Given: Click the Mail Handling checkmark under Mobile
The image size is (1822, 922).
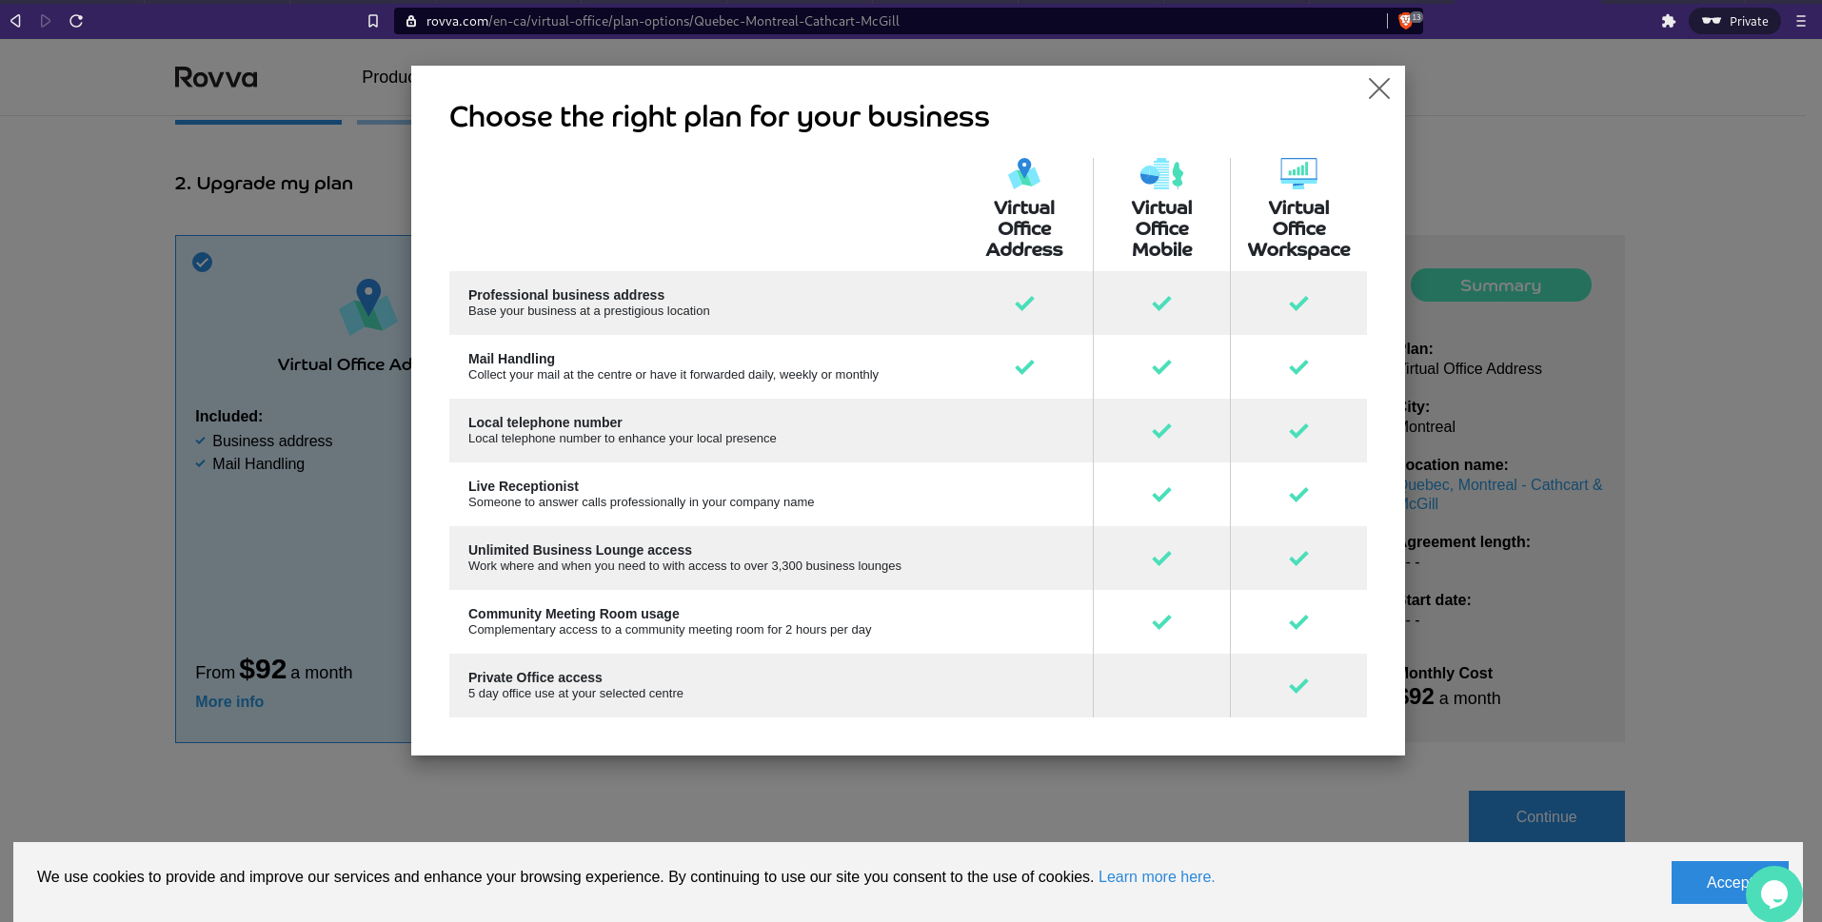Looking at the screenshot, I should click(1160, 367).
